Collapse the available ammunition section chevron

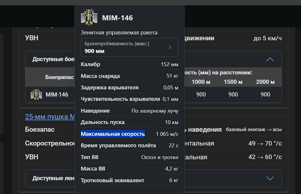click(270, 59)
